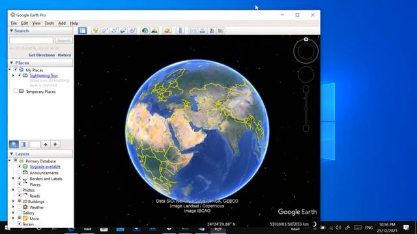Click the streaming progress indicator in the status bar
417x234 pixels.
314,224
